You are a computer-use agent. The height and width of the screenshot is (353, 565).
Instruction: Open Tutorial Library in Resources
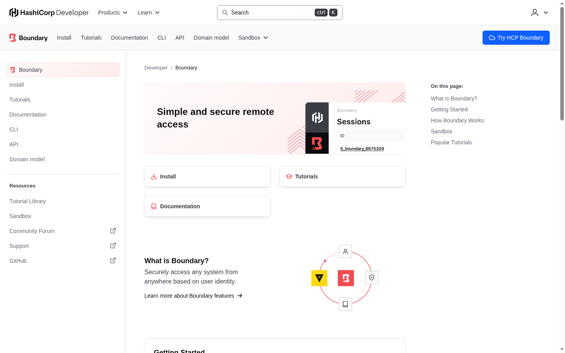(63, 201)
